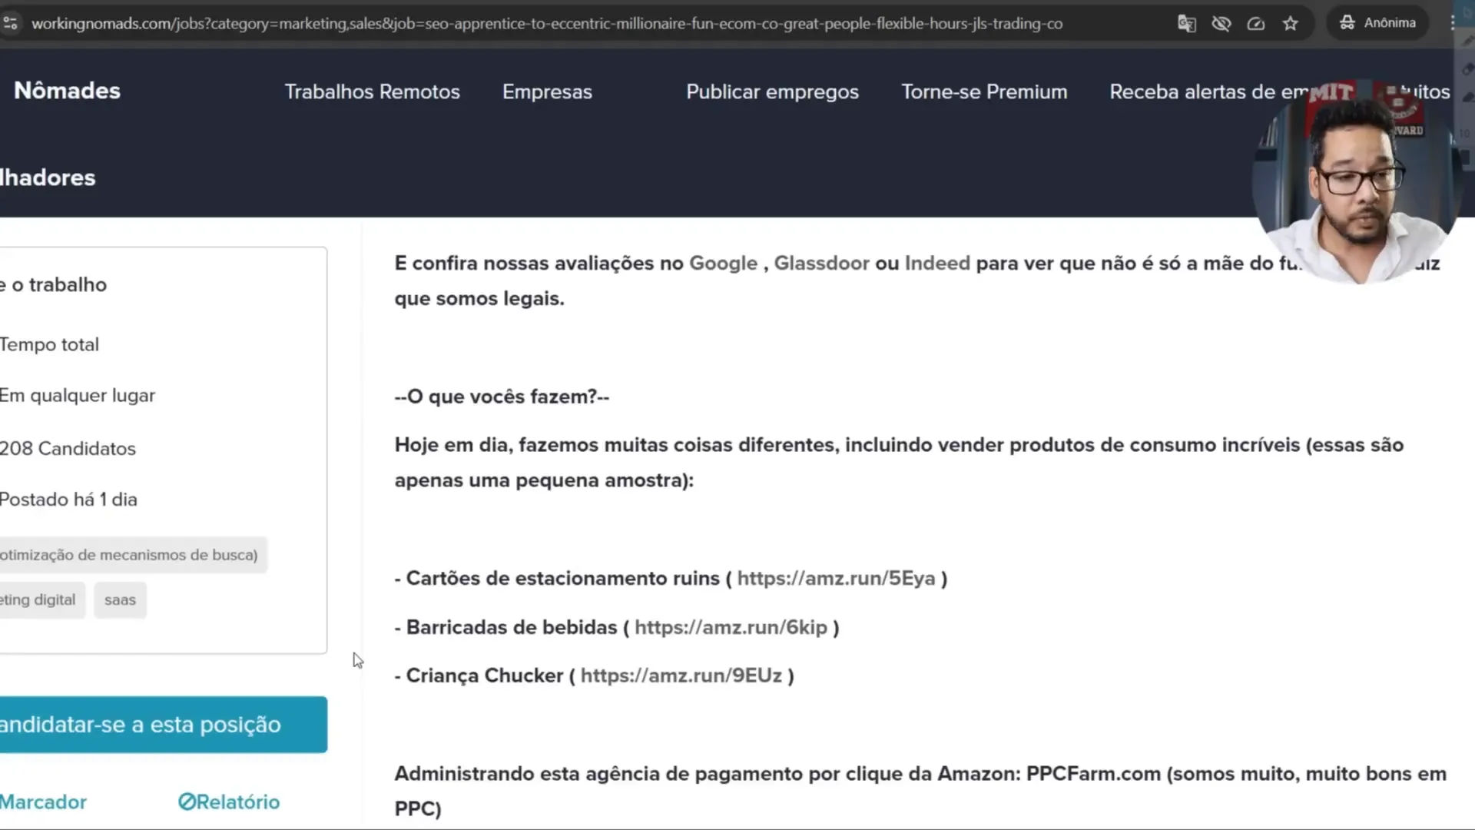Select the page URL in address bar
Image resolution: width=1475 pixels, height=830 pixels.
tap(547, 24)
